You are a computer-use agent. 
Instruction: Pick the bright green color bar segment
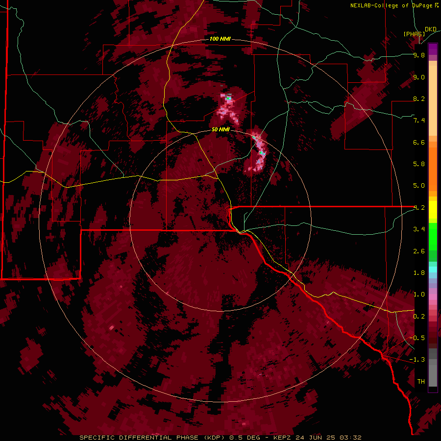pyautogui.click(x=433, y=236)
